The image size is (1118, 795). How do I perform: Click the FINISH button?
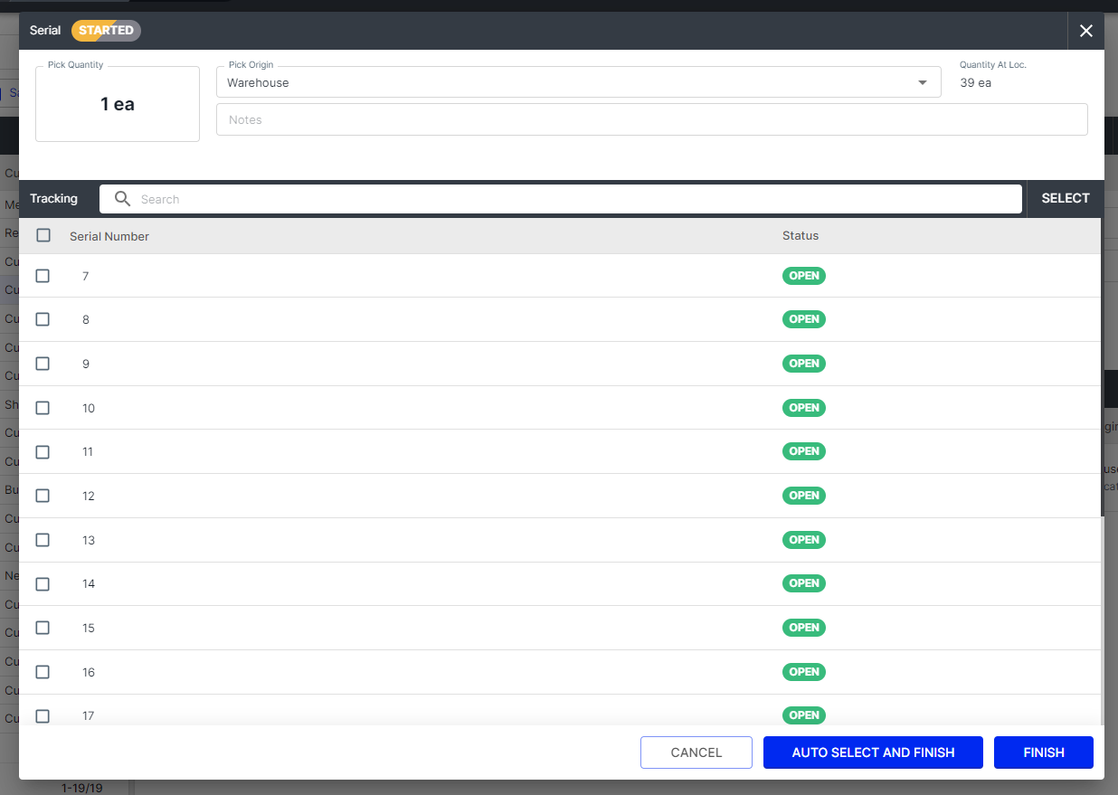click(1043, 752)
